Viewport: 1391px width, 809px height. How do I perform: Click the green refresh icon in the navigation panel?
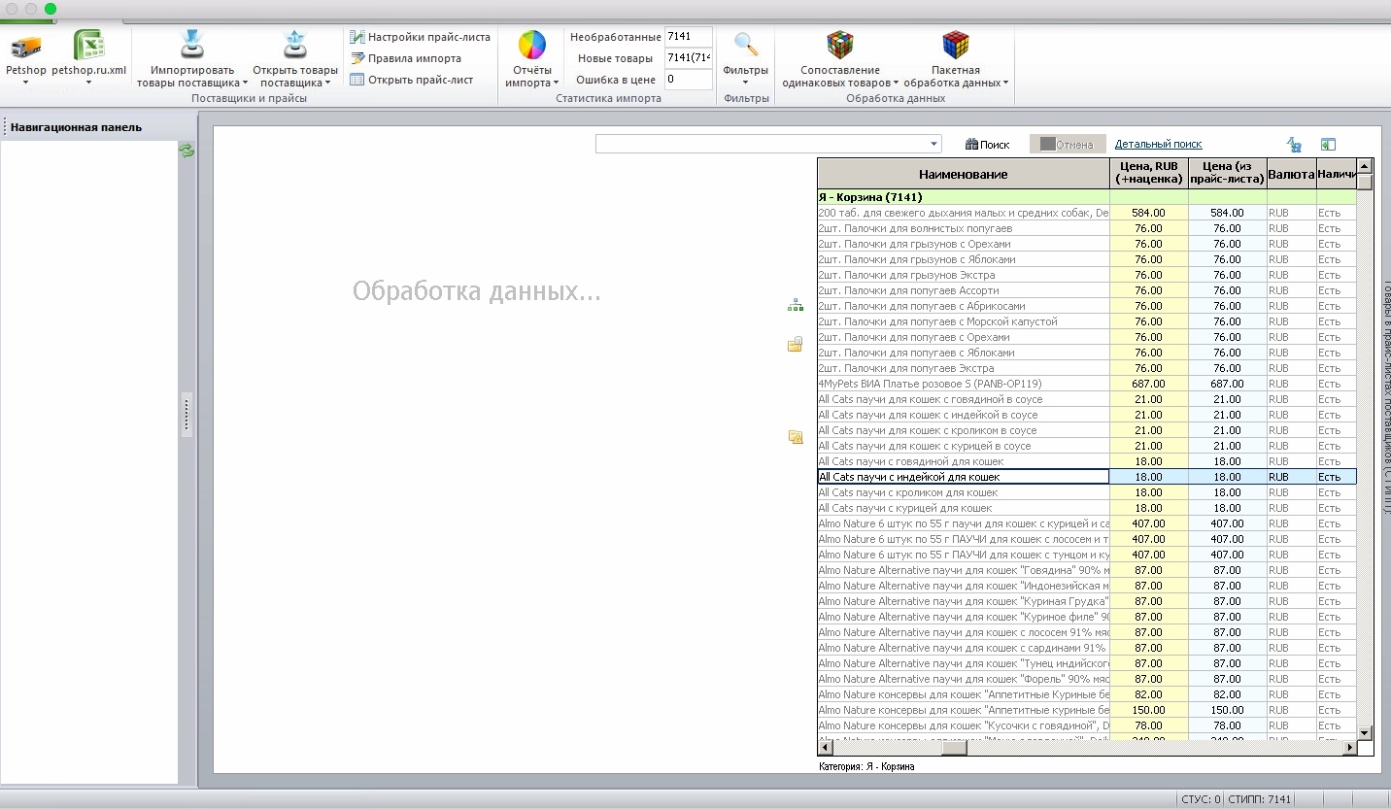tap(187, 151)
